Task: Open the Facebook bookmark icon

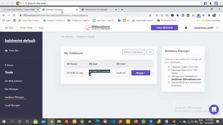Action: coord(119,20)
